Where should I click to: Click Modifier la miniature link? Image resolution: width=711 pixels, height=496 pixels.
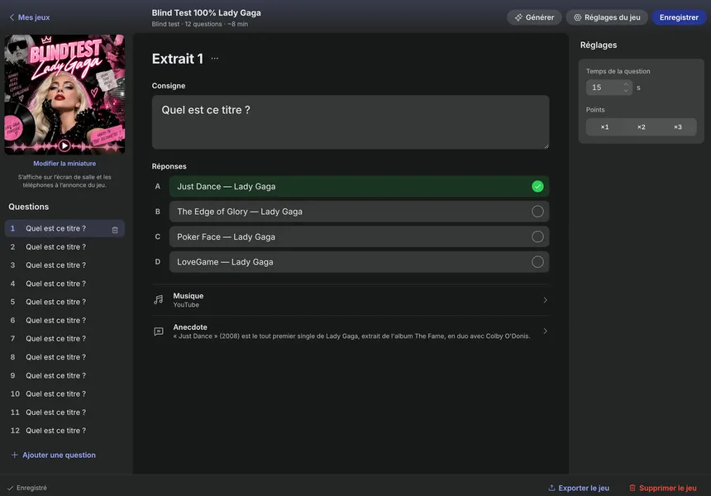pyautogui.click(x=64, y=163)
